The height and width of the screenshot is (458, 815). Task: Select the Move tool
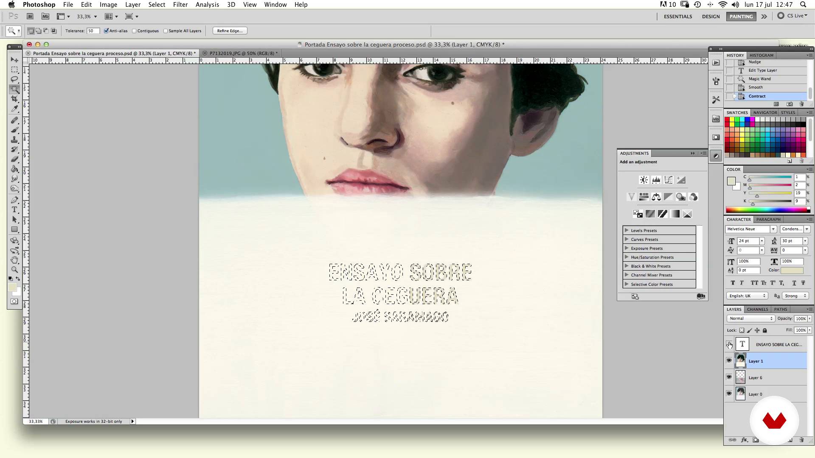coord(14,60)
